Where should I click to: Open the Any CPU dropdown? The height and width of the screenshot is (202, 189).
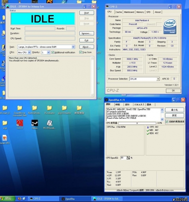[x=29, y=52]
